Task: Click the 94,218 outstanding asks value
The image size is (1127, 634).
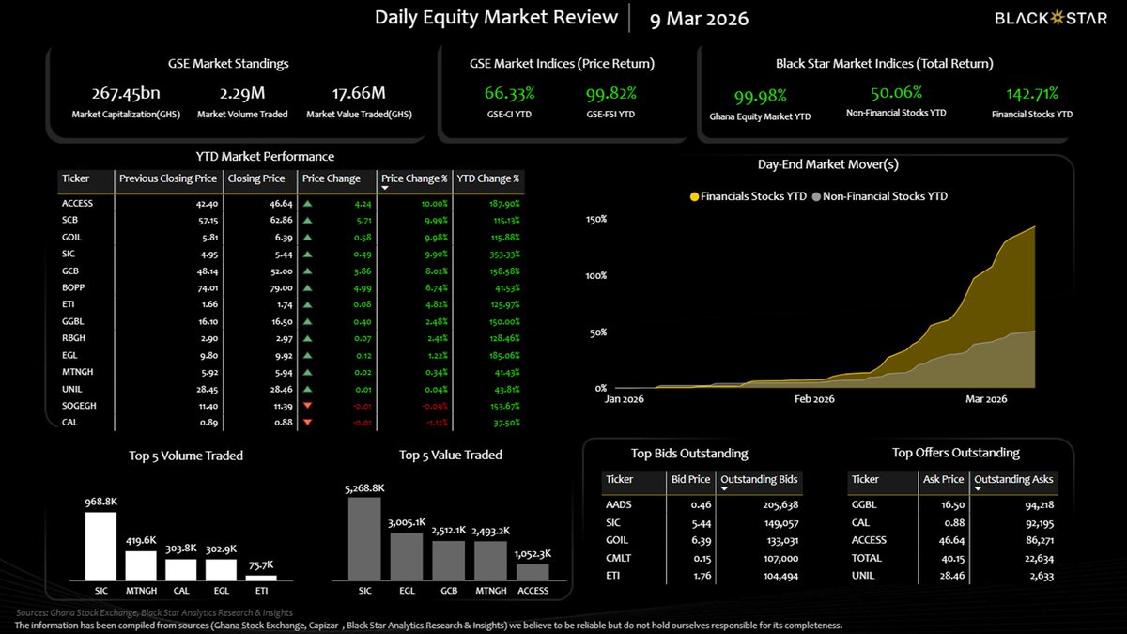Action: 1038,504
